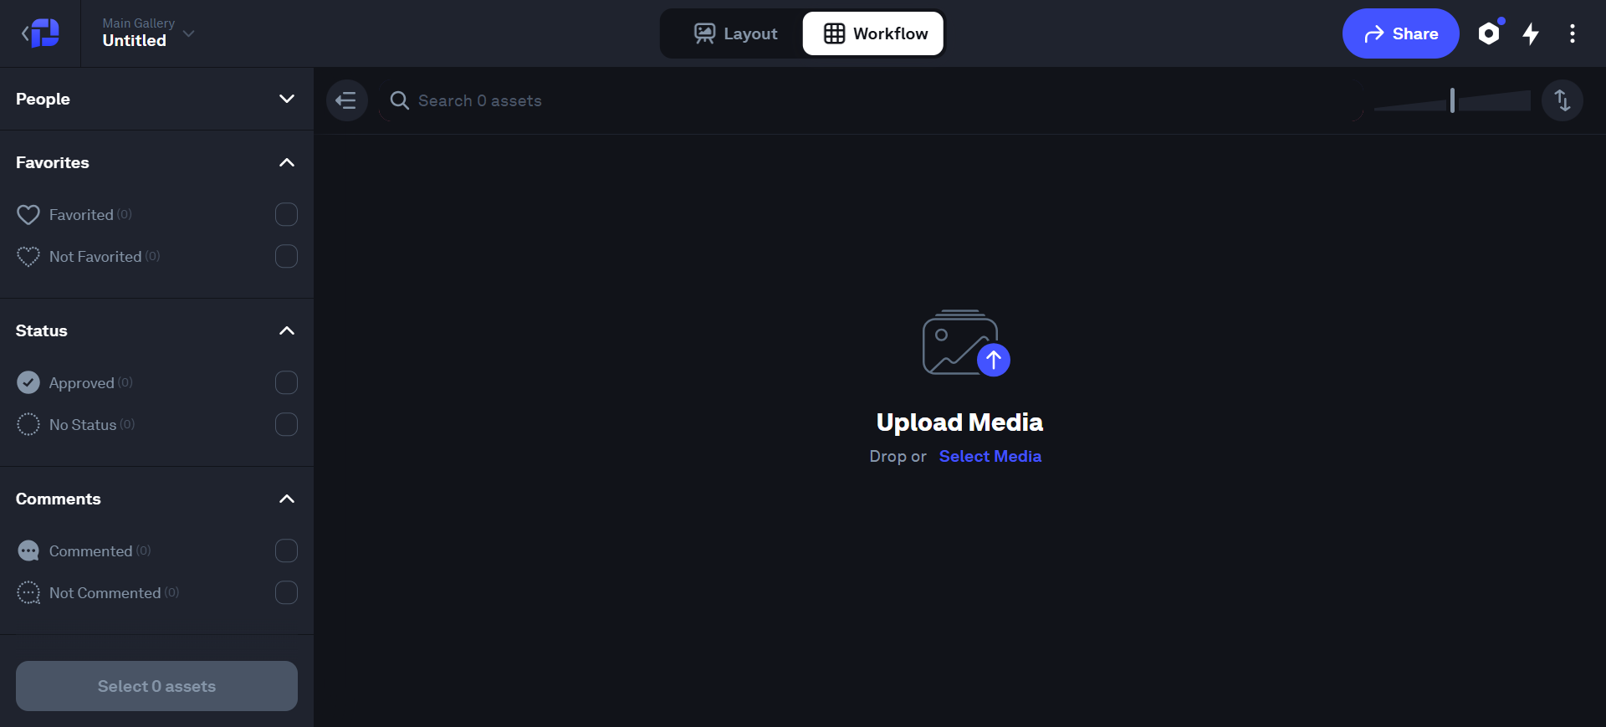Click the Not Favorited dashed heart icon
The image size is (1606, 727).
click(x=28, y=257)
